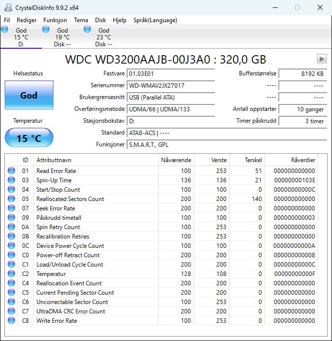
Task: Click the Funksjoner field S.M.A.R.T., GPL
Action: [227, 144]
